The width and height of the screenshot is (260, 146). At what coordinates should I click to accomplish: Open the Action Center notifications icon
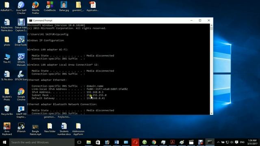[x=236, y=142]
